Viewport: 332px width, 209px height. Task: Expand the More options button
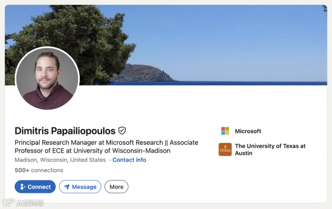tap(116, 187)
